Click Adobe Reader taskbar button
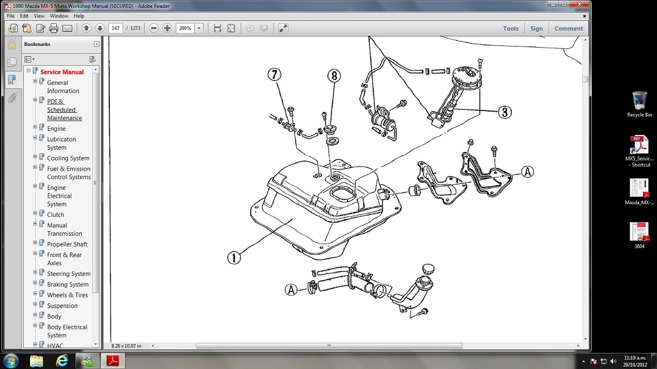The image size is (657, 369). (113, 361)
